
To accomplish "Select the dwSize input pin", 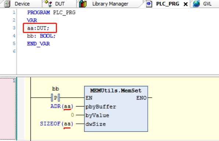I will pyautogui.click(x=96, y=124).
